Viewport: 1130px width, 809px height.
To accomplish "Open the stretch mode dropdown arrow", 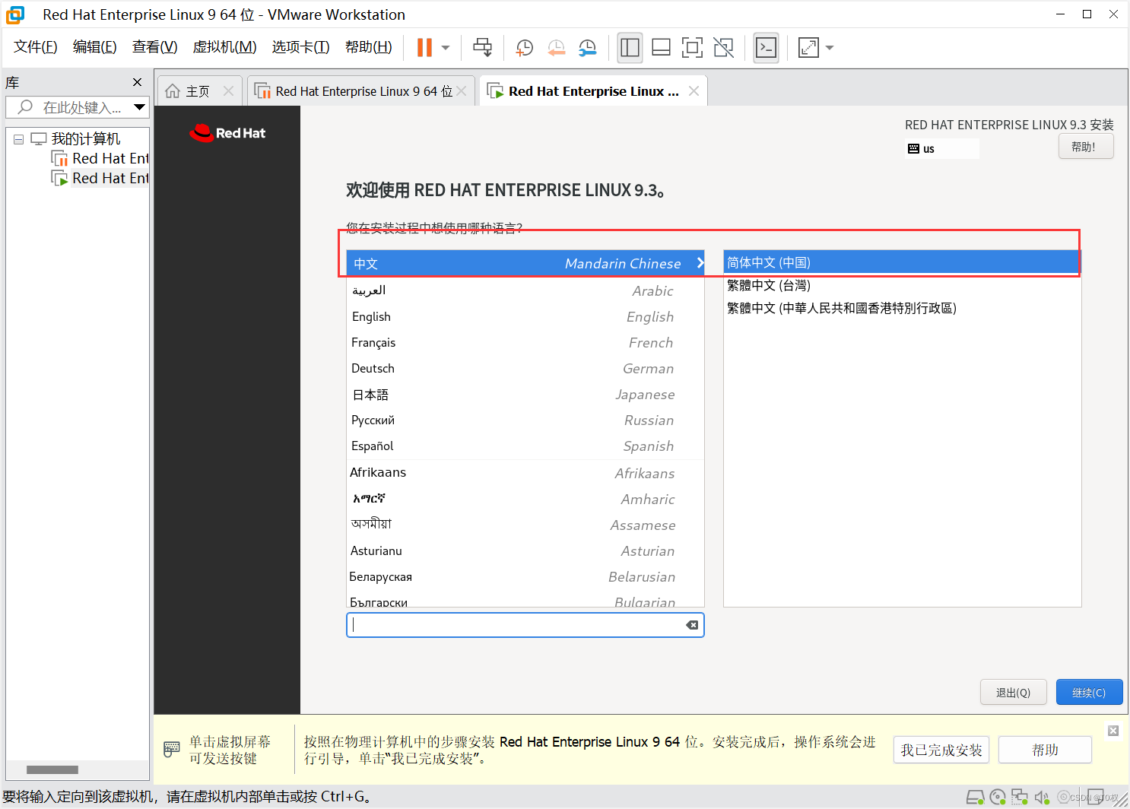I will pos(829,47).
